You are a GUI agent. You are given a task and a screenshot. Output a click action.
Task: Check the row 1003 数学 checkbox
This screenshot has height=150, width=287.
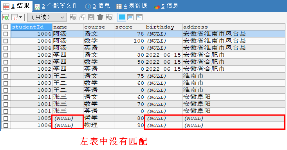pos(6,83)
